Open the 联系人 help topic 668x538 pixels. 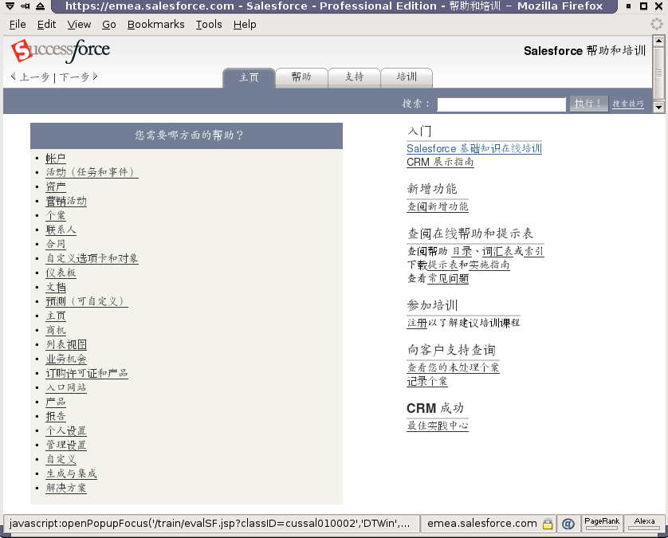pyautogui.click(x=61, y=230)
